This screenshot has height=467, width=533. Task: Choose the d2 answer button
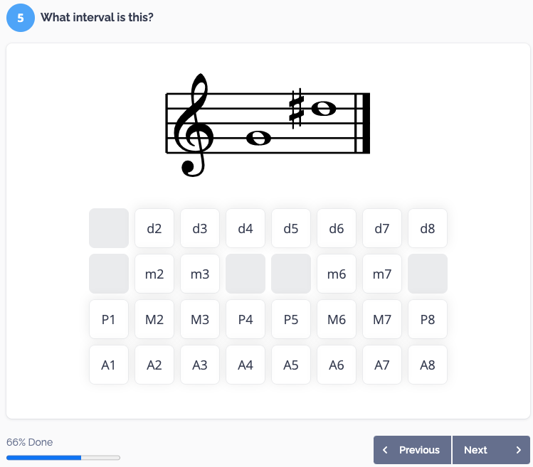click(154, 228)
